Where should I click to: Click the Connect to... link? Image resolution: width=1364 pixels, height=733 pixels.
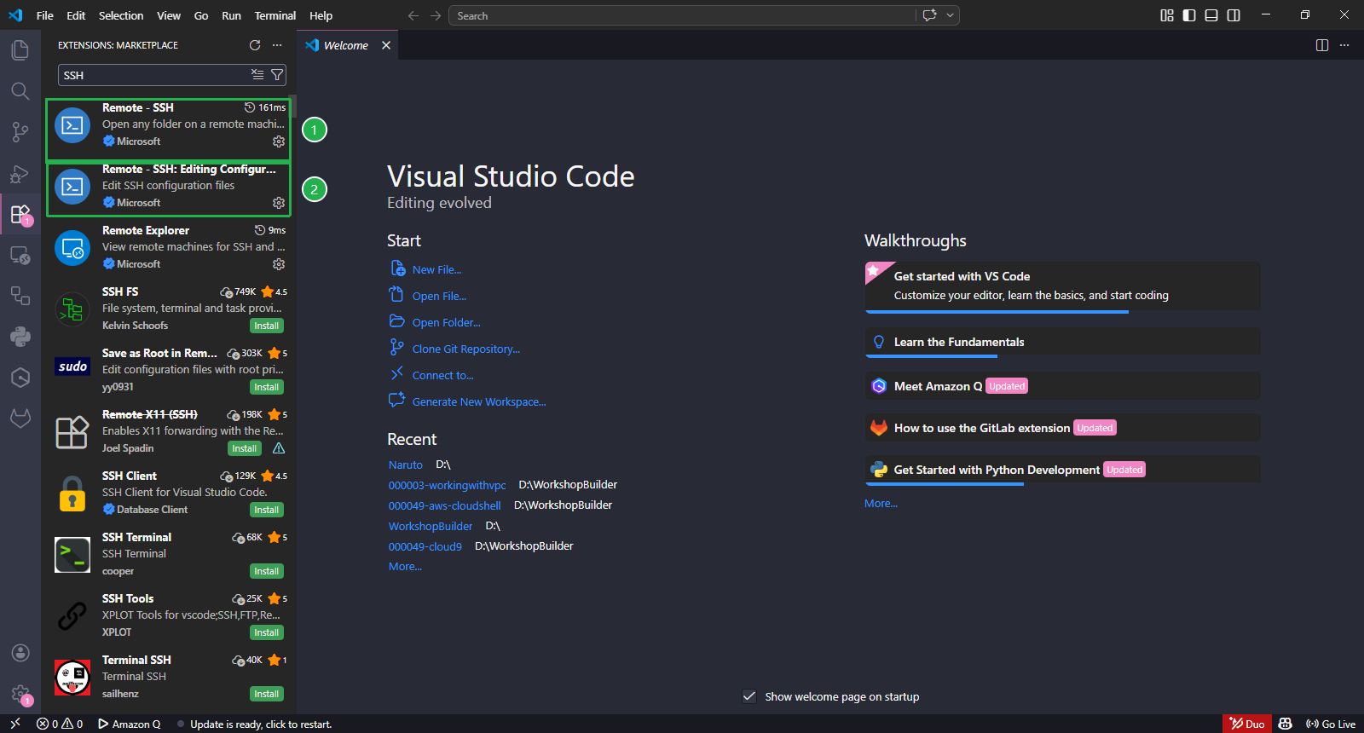coord(443,375)
